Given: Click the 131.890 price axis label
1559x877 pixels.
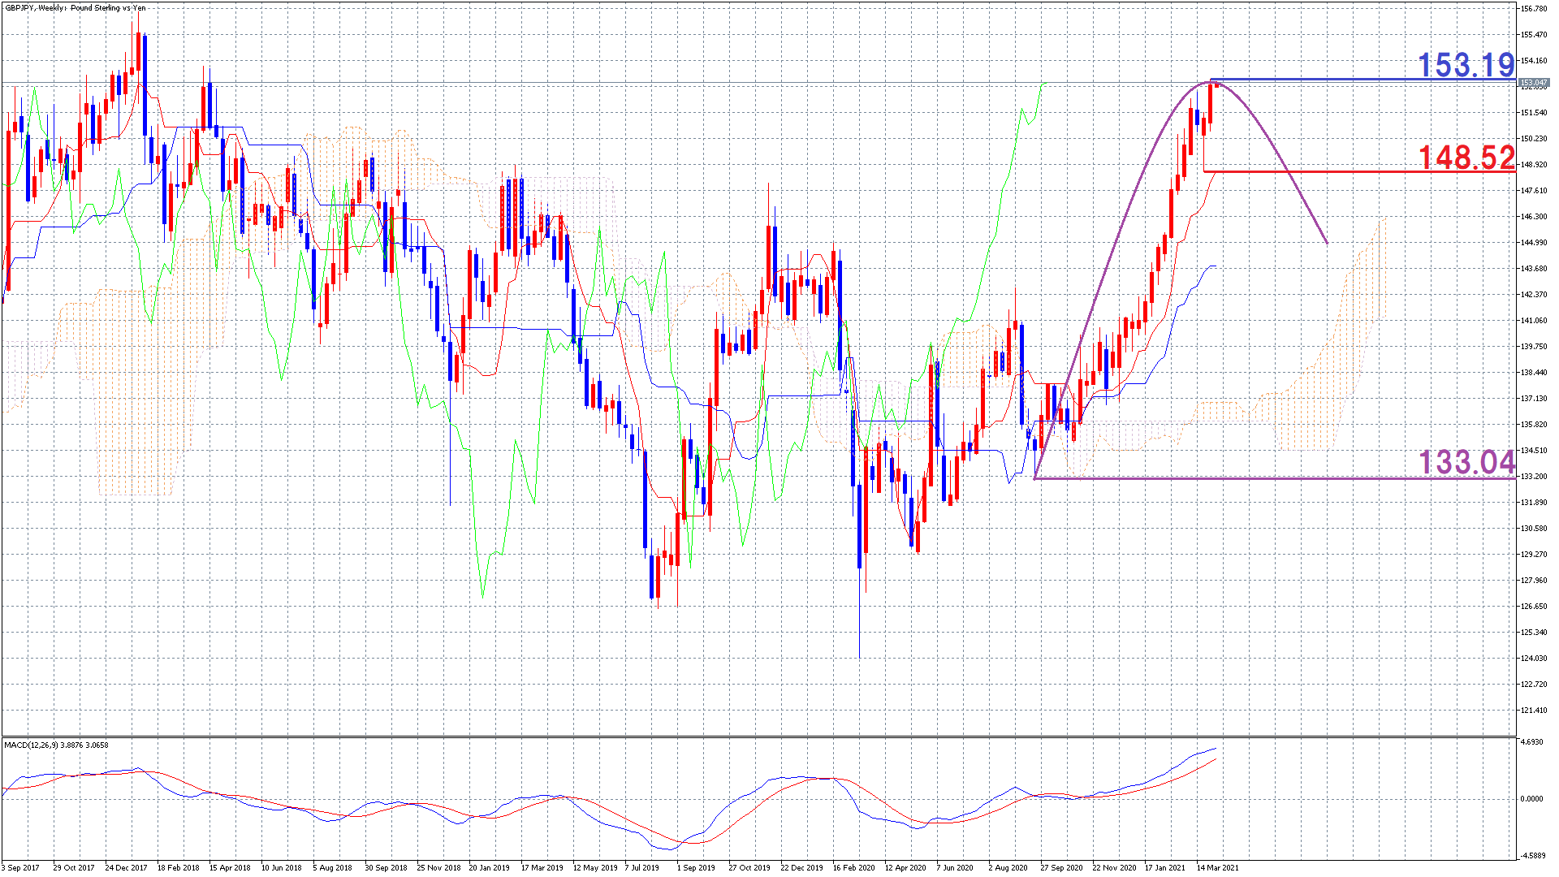Looking at the screenshot, I should click(x=1534, y=503).
